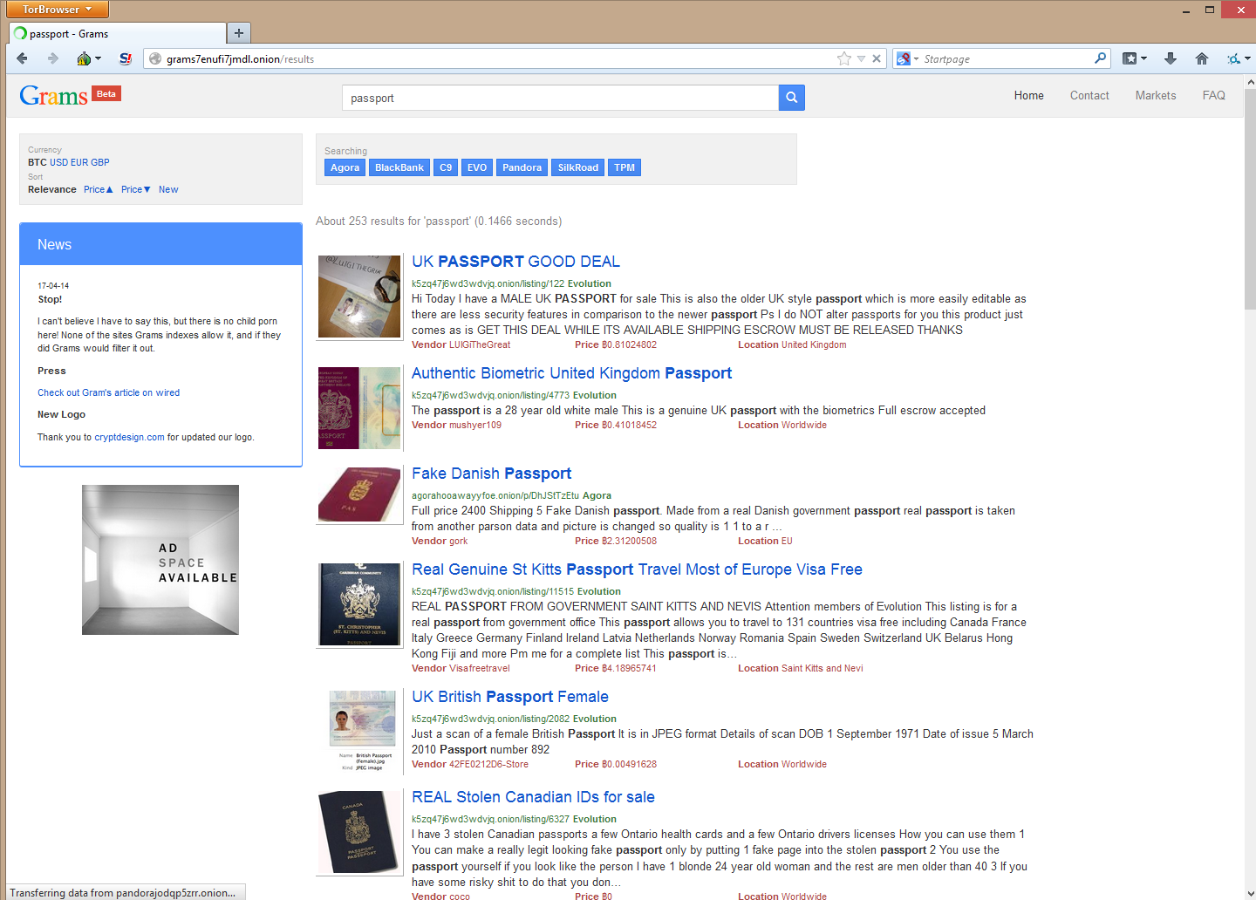Open the bookmarks menu icon
This screenshot has width=1256, height=900.
[x=1130, y=58]
